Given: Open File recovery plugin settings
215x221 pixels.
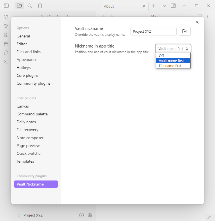Looking at the screenshot, I should point(36,130).
